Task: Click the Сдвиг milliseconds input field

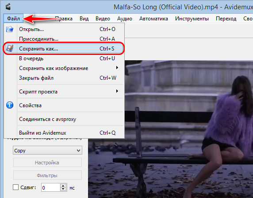Action: point(51,188)
